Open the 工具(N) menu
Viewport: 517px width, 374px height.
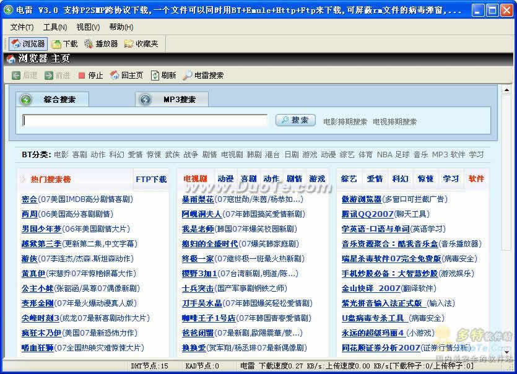(55, 27)
